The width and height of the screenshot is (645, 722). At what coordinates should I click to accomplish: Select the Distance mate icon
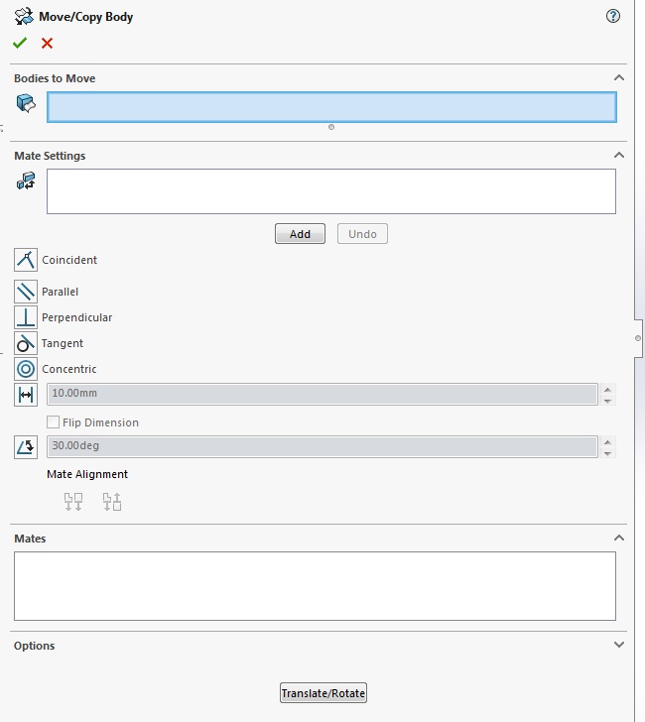click(26, 395)
